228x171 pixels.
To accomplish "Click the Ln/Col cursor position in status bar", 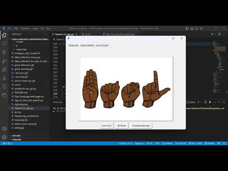I will (125, 143).
